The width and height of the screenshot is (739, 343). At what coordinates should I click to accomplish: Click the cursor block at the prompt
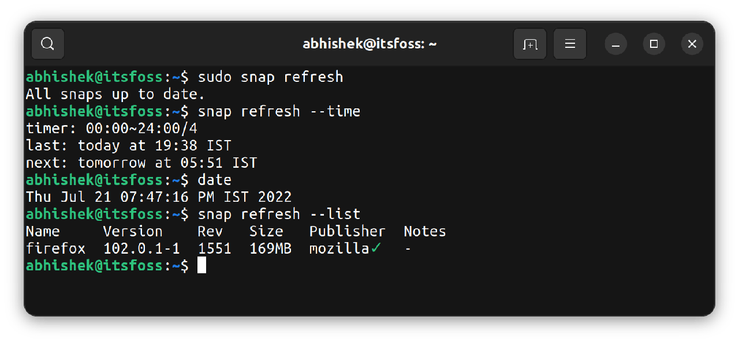(201, 265)
